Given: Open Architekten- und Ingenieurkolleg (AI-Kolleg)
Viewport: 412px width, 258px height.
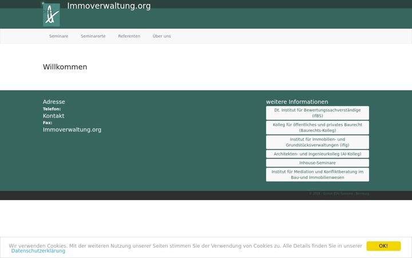Looking at the screenshot, I should [318, 154].
